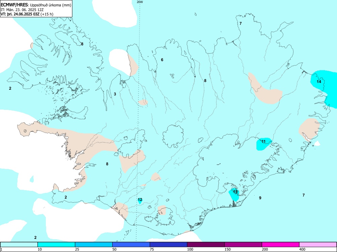This screenshot has height=252, width=337.
Task: Pick the 100–150 mm dark purple legend swatch
Action: click(x=206, y=245)
